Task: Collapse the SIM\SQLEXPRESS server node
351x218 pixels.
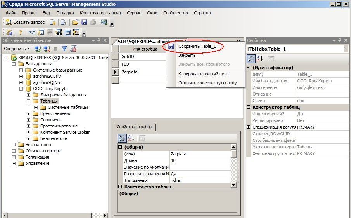Action: 7,58
